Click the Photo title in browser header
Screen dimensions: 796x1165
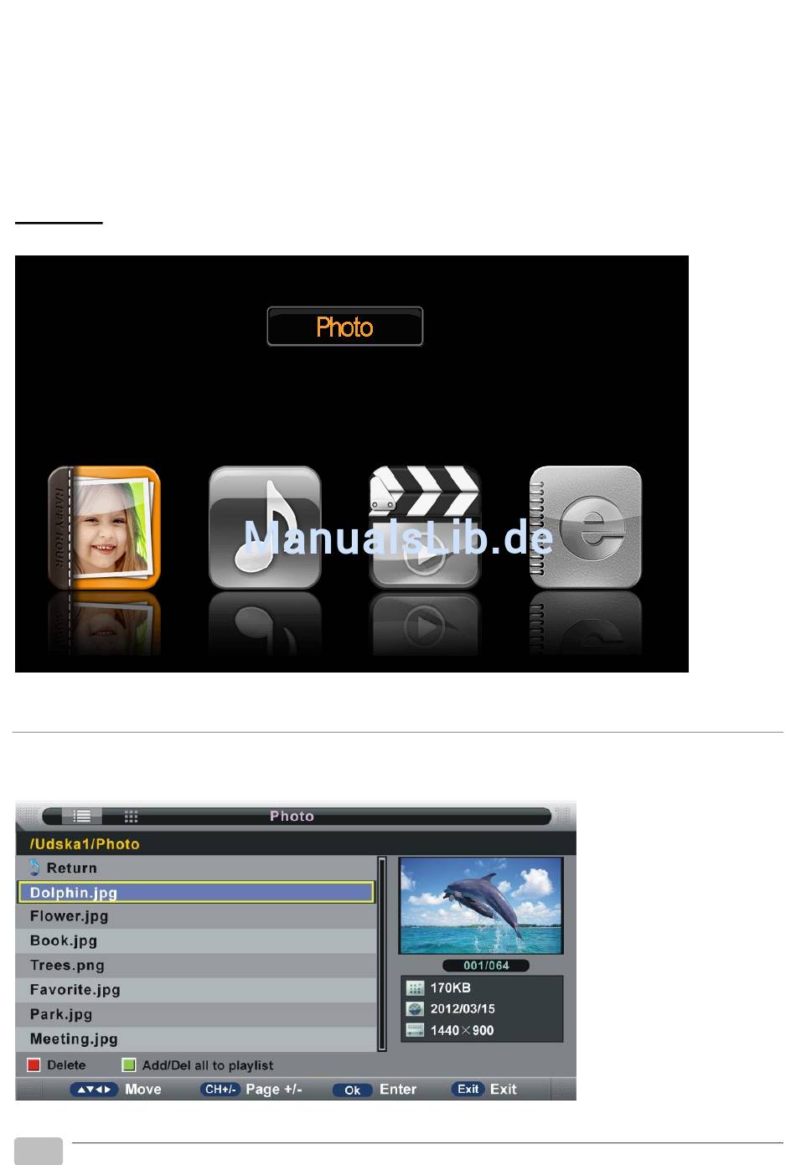point(292,816)
